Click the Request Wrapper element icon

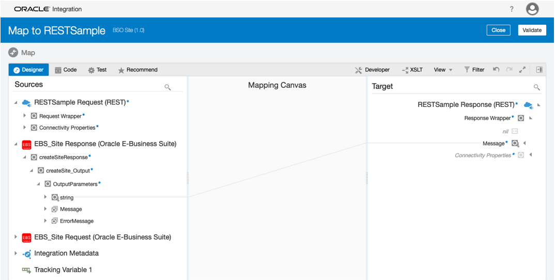pos(34,116)
